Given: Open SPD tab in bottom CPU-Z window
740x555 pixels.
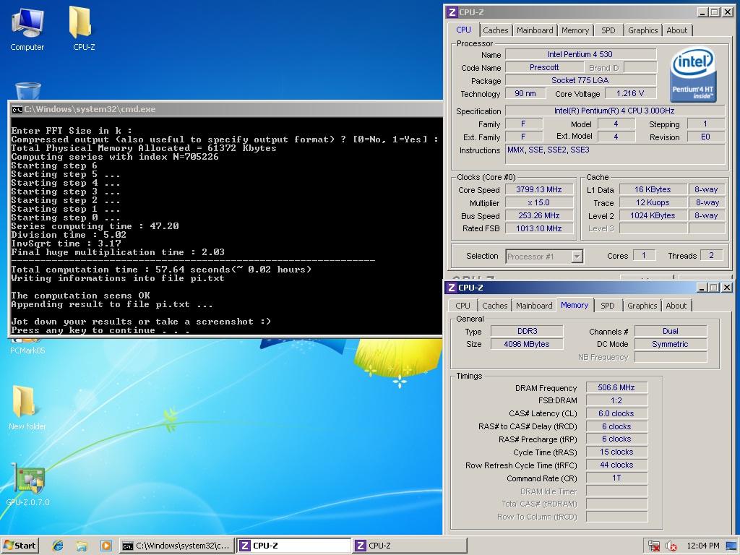Looking at the screenshot, I should [607, 306].
